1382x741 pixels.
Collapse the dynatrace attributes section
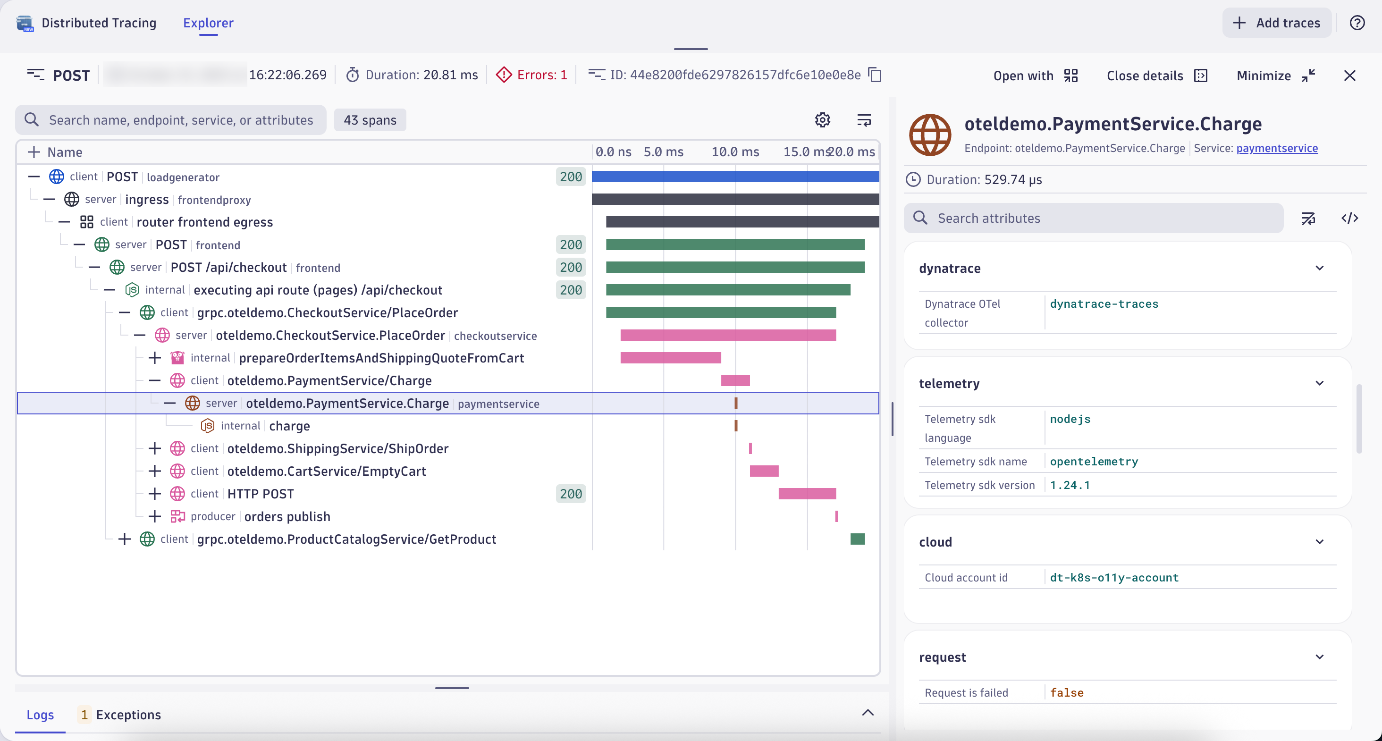tap(1320, 268)
